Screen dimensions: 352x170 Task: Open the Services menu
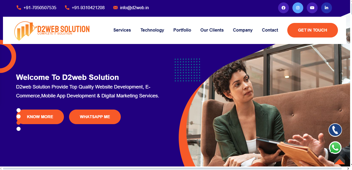(x=122, y=30)
